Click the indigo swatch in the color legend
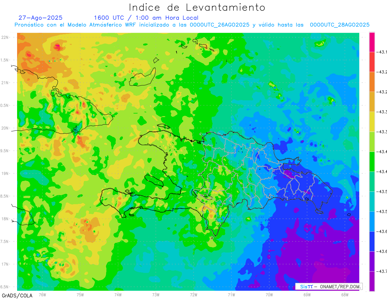This screenshot has height=299, width=387. tap(372, 261)
